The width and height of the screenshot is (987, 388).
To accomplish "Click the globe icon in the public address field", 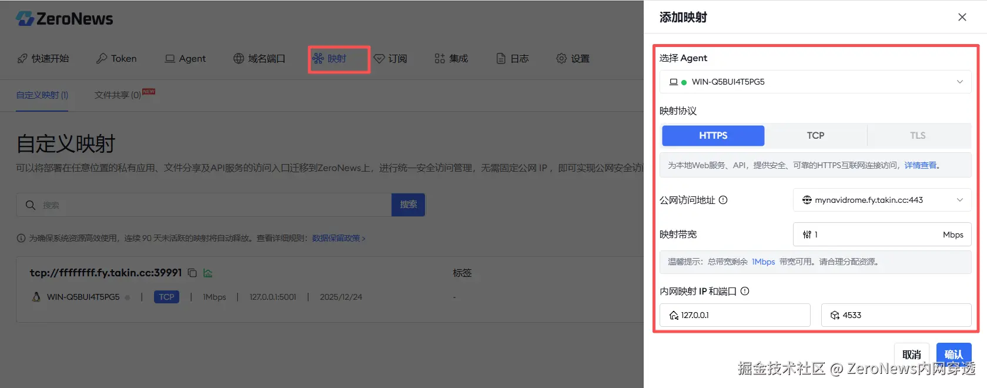I will (x=807, y=200).
